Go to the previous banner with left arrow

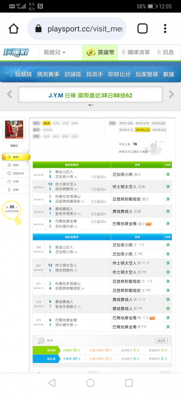coord(9,94)
